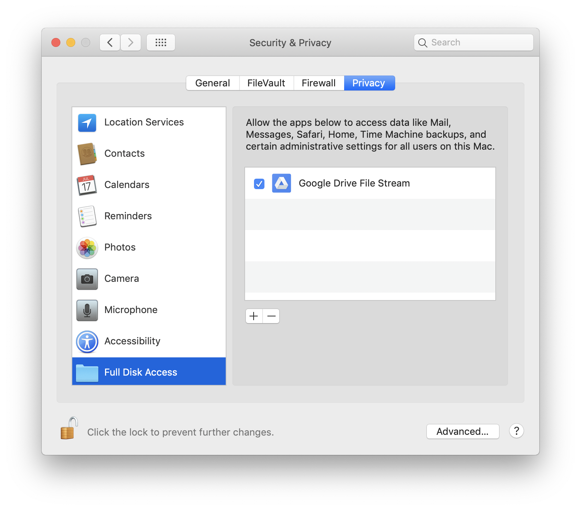Choose the Photos pinwheel icon
Viewport: 581px width, 510px height.
tap(87, 248)
